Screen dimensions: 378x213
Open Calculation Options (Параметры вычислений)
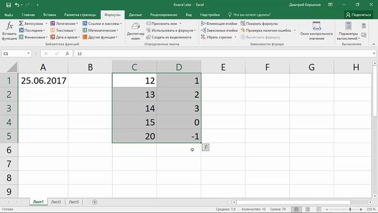click(x=348, y=31)
